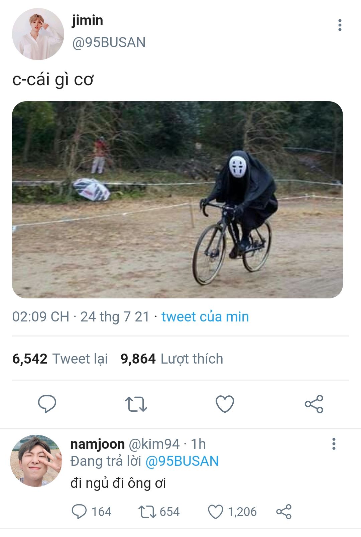361x537 pixels.
Task: Share namjoon's reply
Action: (x=284, y=512)
